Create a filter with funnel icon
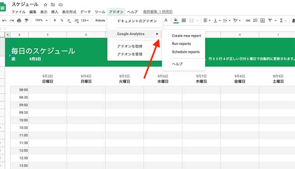295x169 pixels. click(x=270, y=20)
